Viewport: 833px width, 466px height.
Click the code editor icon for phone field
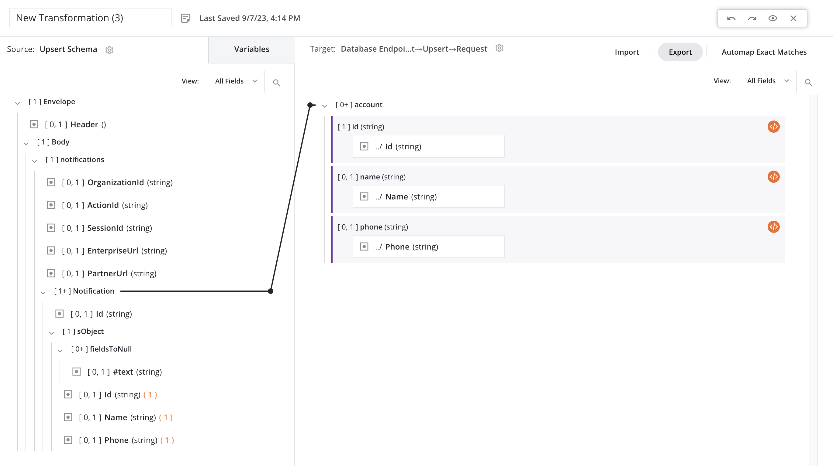click(x=773, y=227)
